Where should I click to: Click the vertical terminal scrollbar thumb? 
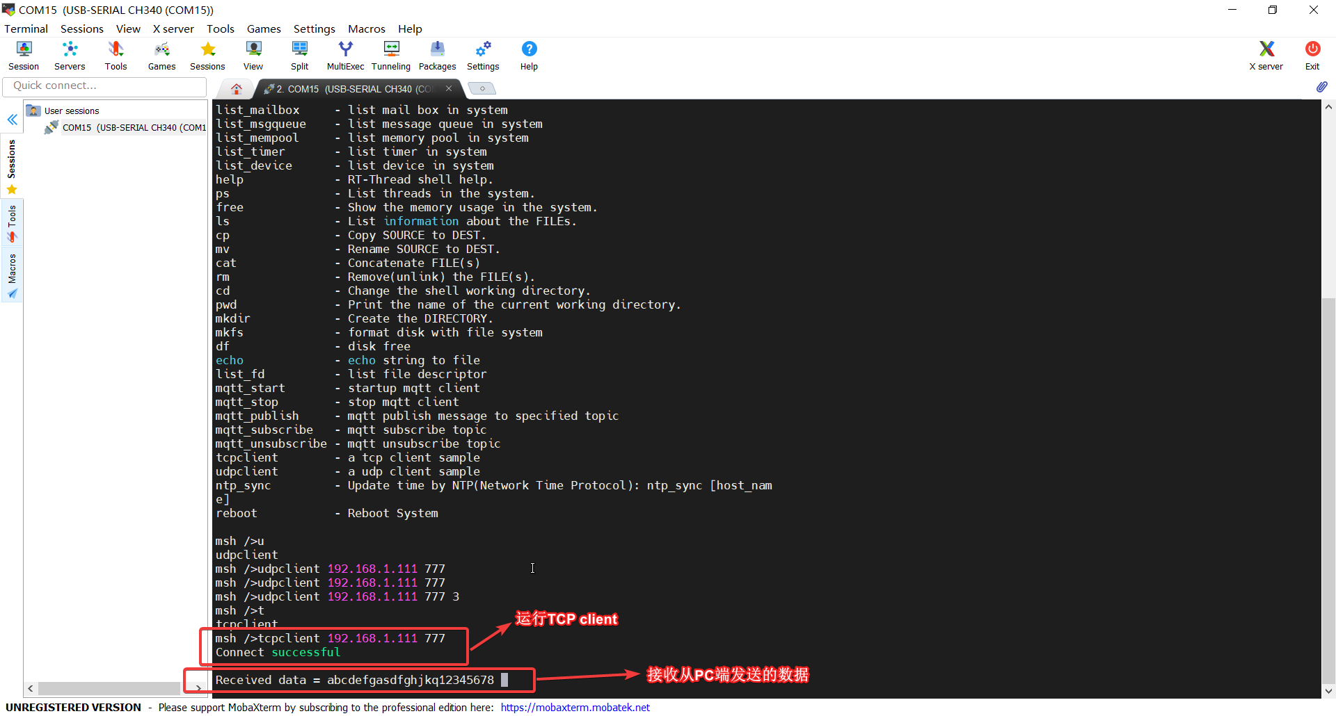tap(1328, 490)
